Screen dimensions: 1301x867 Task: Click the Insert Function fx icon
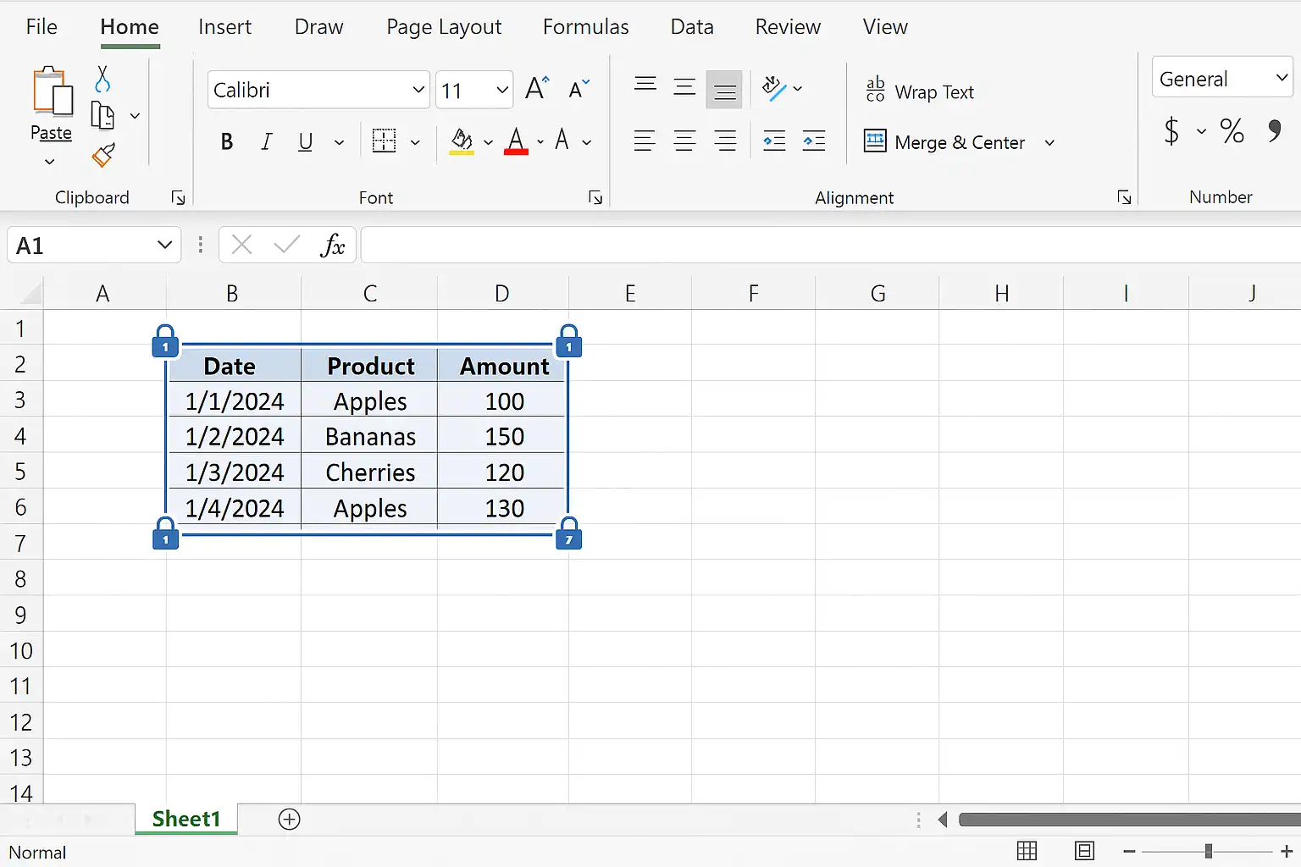point(332,246)
